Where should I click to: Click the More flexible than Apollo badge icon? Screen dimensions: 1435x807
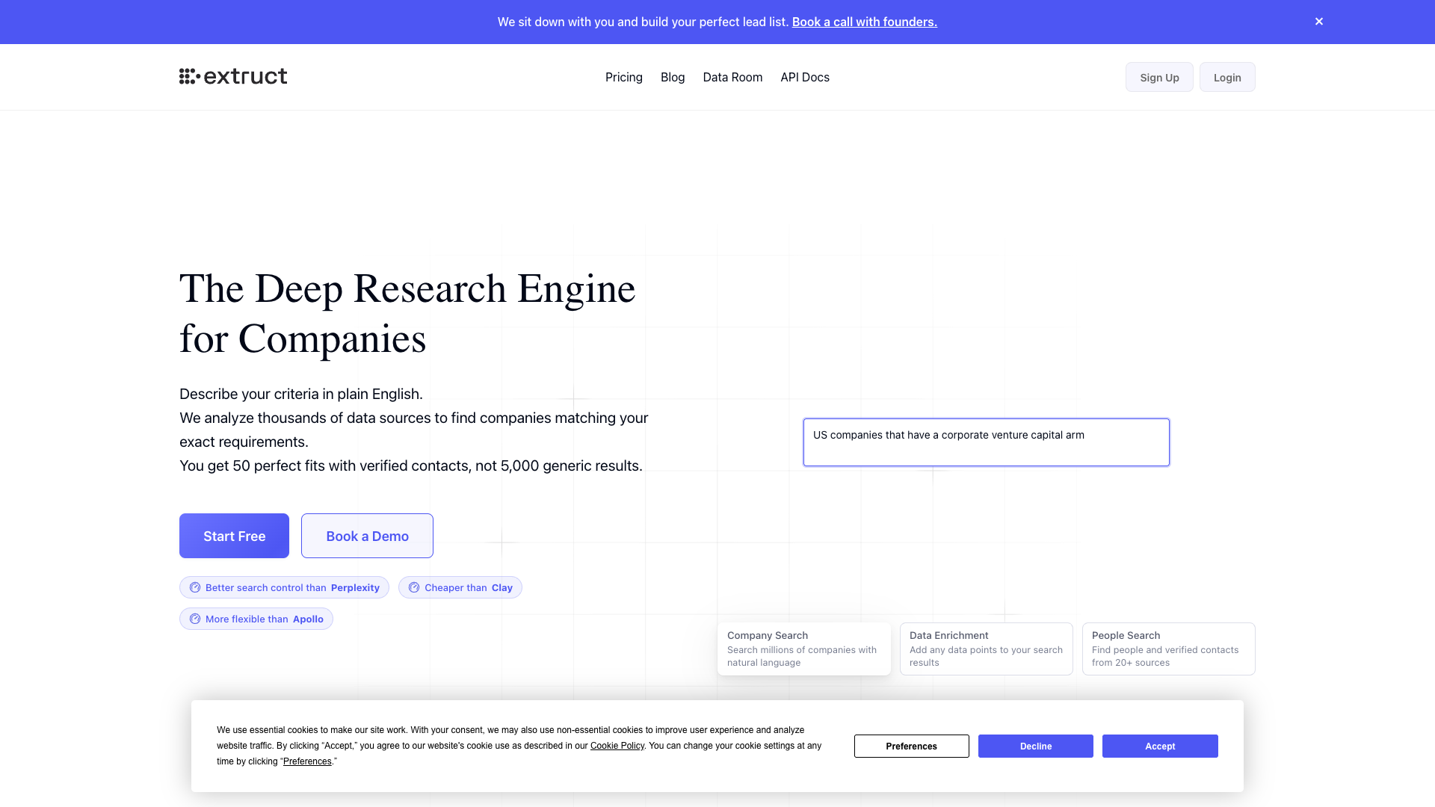[195, 619]
